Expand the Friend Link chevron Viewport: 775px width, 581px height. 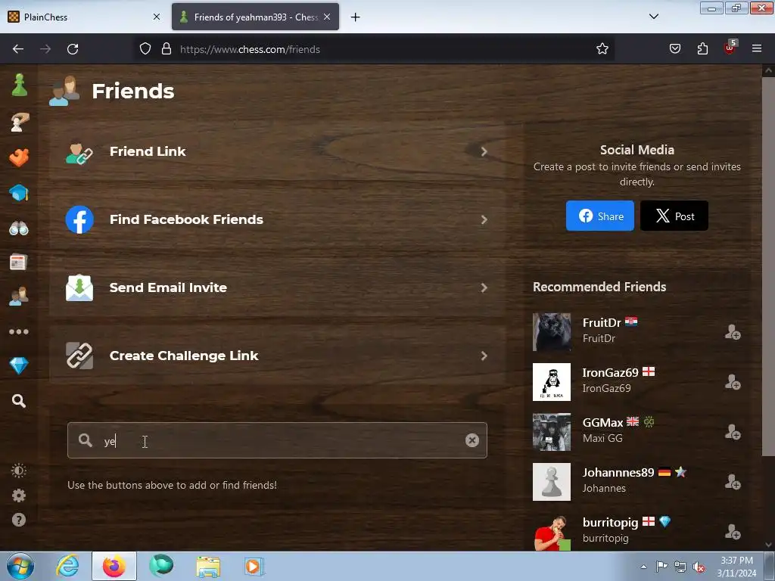[x=484, y=151]
